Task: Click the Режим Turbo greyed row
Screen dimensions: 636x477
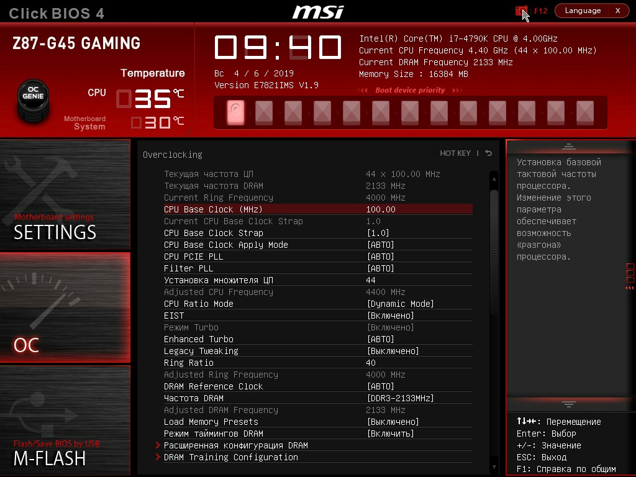Action: point(318,327)
